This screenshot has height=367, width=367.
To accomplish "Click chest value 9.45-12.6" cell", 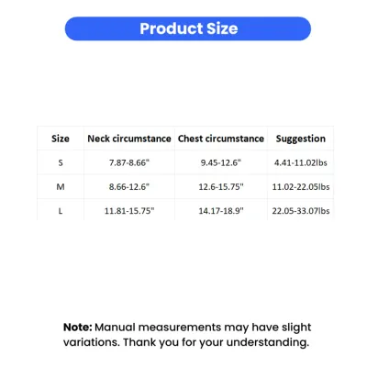I will [x=221, y=162].
